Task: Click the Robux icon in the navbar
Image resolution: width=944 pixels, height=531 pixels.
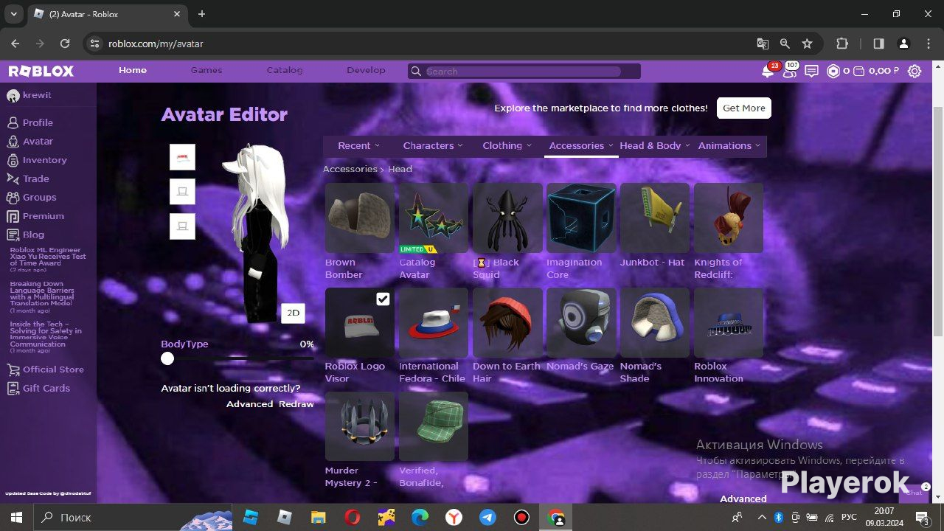Action: 833,72
